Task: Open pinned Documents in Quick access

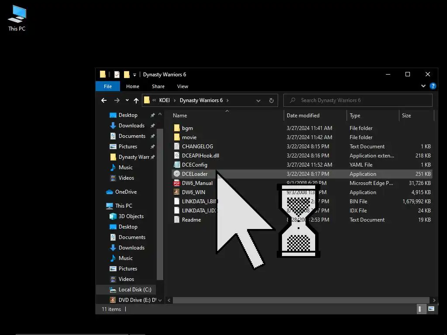Action: point(132,136)
